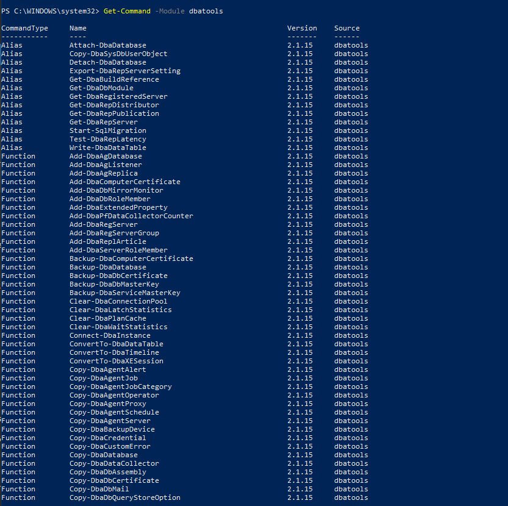Click 'Detach-DbaDatabase' in the Name column
Image resolution: width=508 pixels, height=506 pixels.
coord(108,62)
